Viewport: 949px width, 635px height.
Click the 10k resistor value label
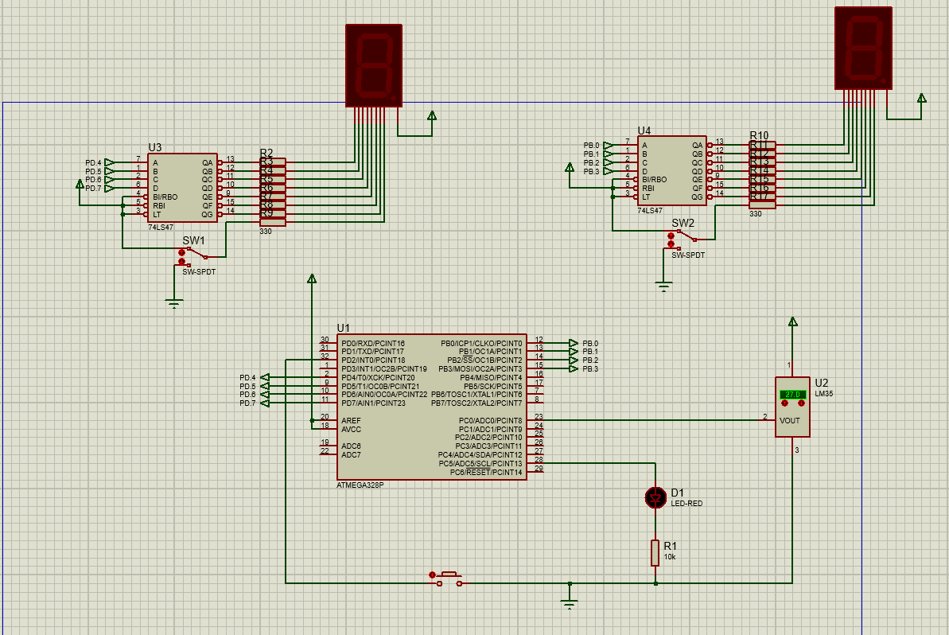click(669, 557)
